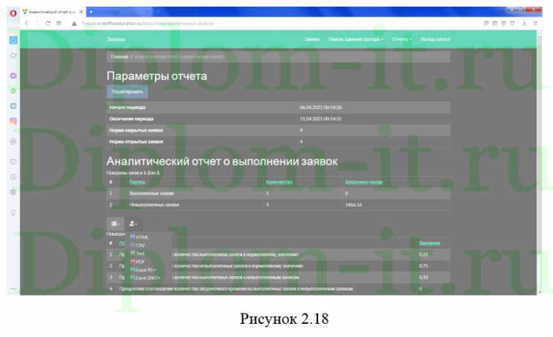The height and width of the screenshot is (337, 553).
Task: Click the 11.04.2021 00:14:31 end date value
Action: click(x=320, y=119)
